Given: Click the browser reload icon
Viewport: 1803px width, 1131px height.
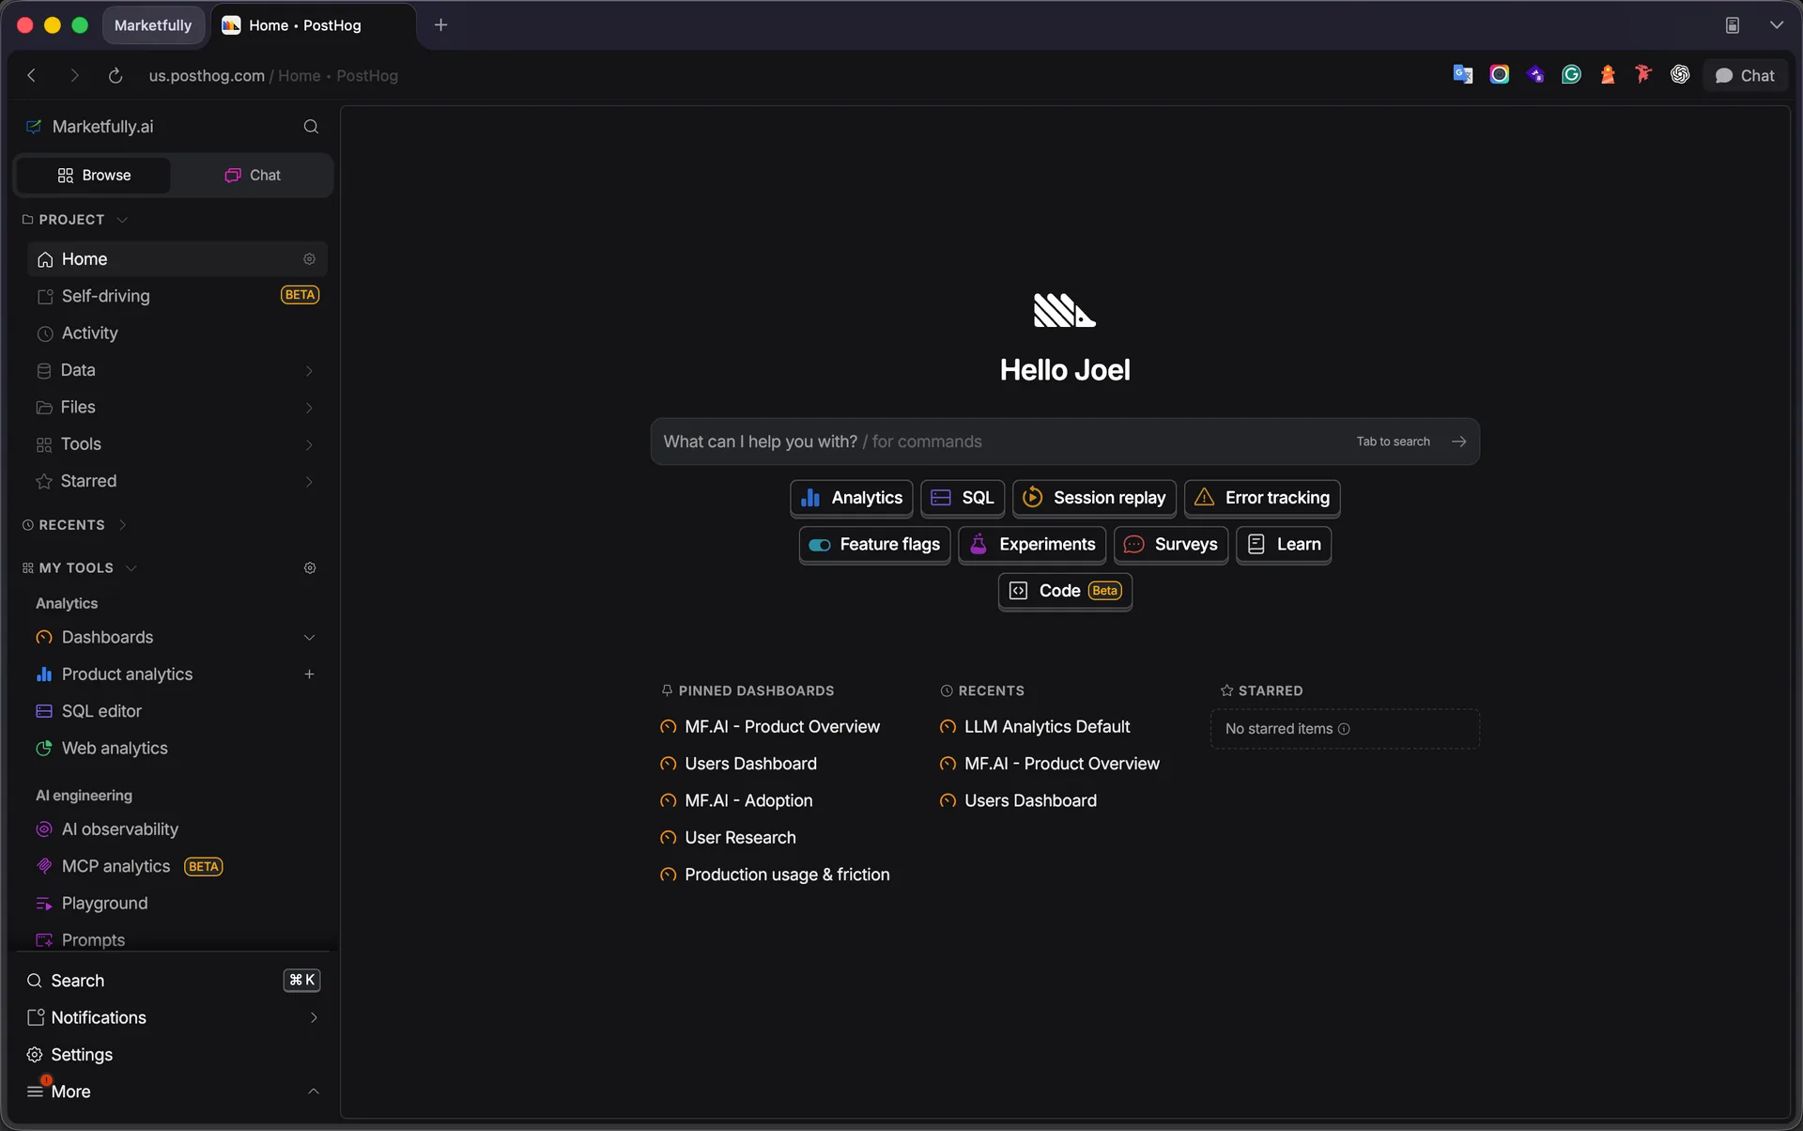Looking at the screenshot, I should pos(116,75).
